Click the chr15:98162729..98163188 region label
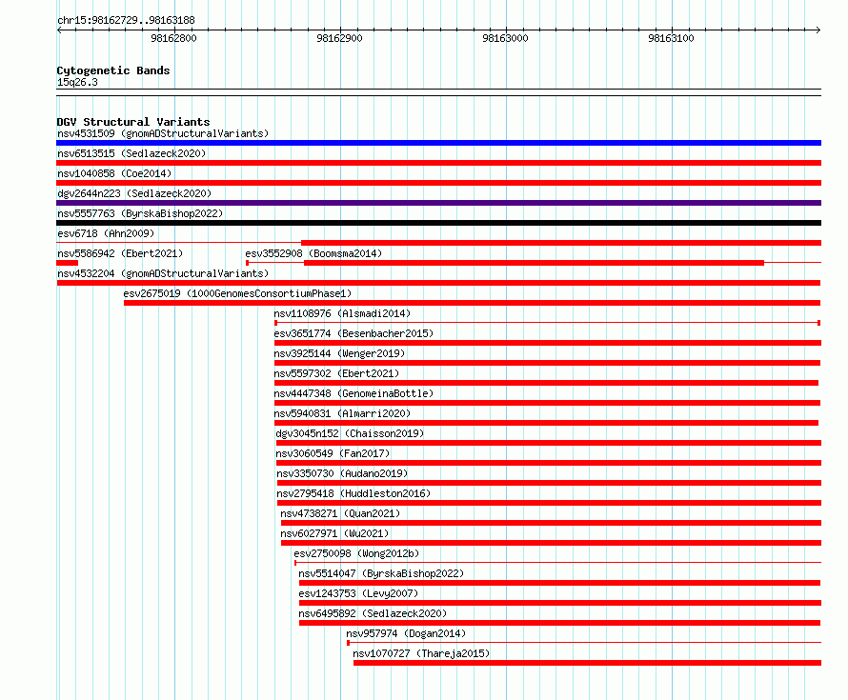This screenshot has width=848, height=700. point(126,21)
